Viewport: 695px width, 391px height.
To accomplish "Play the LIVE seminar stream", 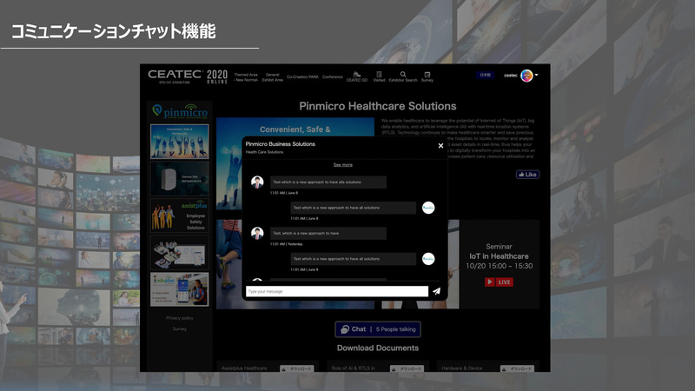I will 499,282.
